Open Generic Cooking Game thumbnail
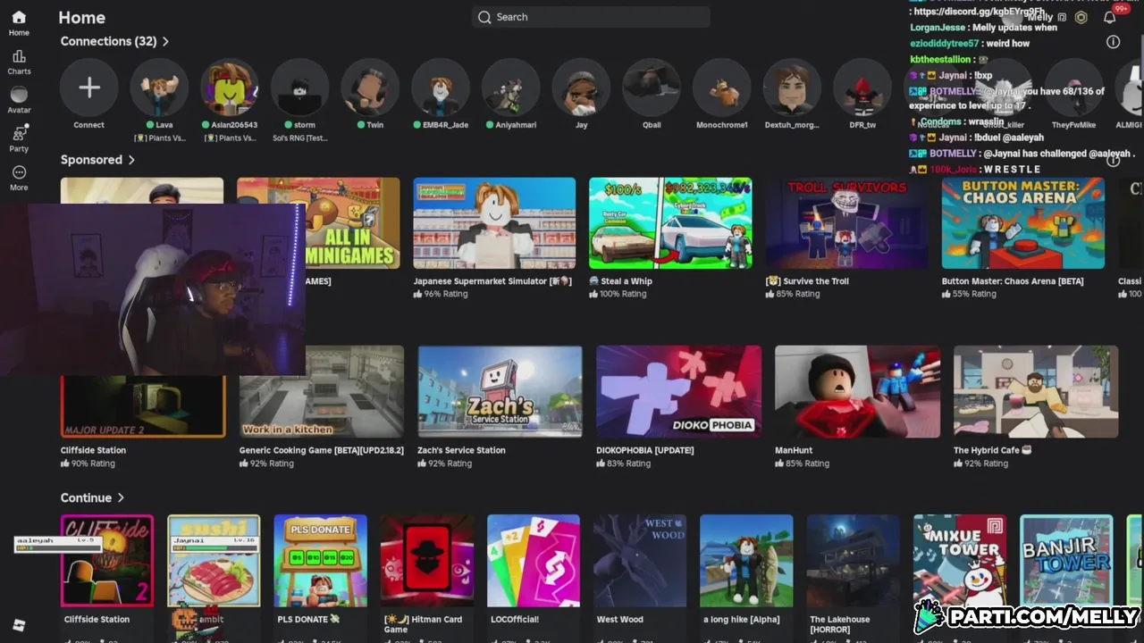Viewport: 1144px width, 643px height. point(321,392)
